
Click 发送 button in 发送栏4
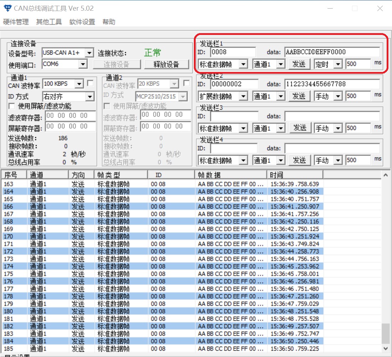coord(299,160)
